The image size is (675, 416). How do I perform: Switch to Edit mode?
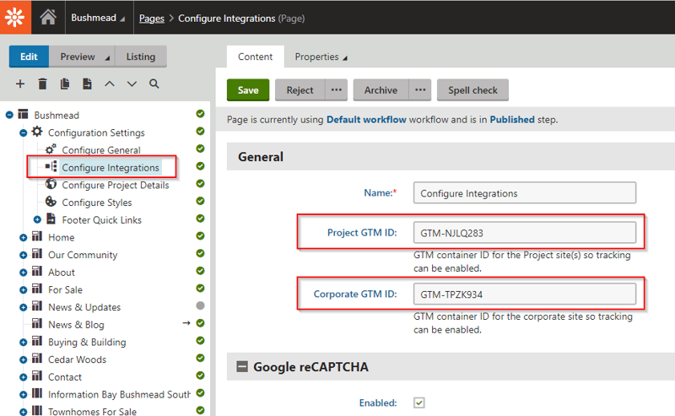click(x=29, y=57)
